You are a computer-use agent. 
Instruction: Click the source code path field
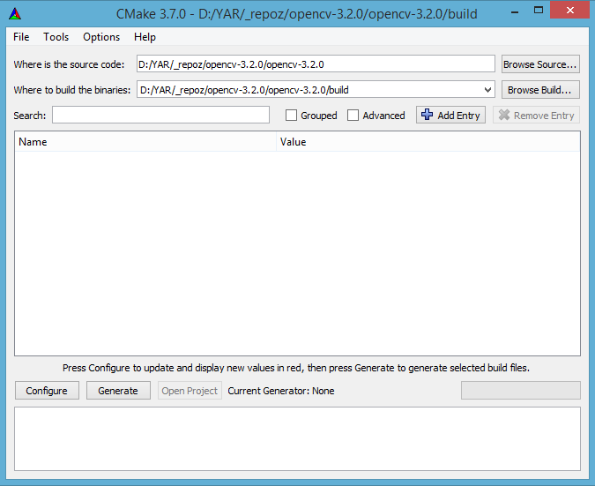[x=316, y=64]
